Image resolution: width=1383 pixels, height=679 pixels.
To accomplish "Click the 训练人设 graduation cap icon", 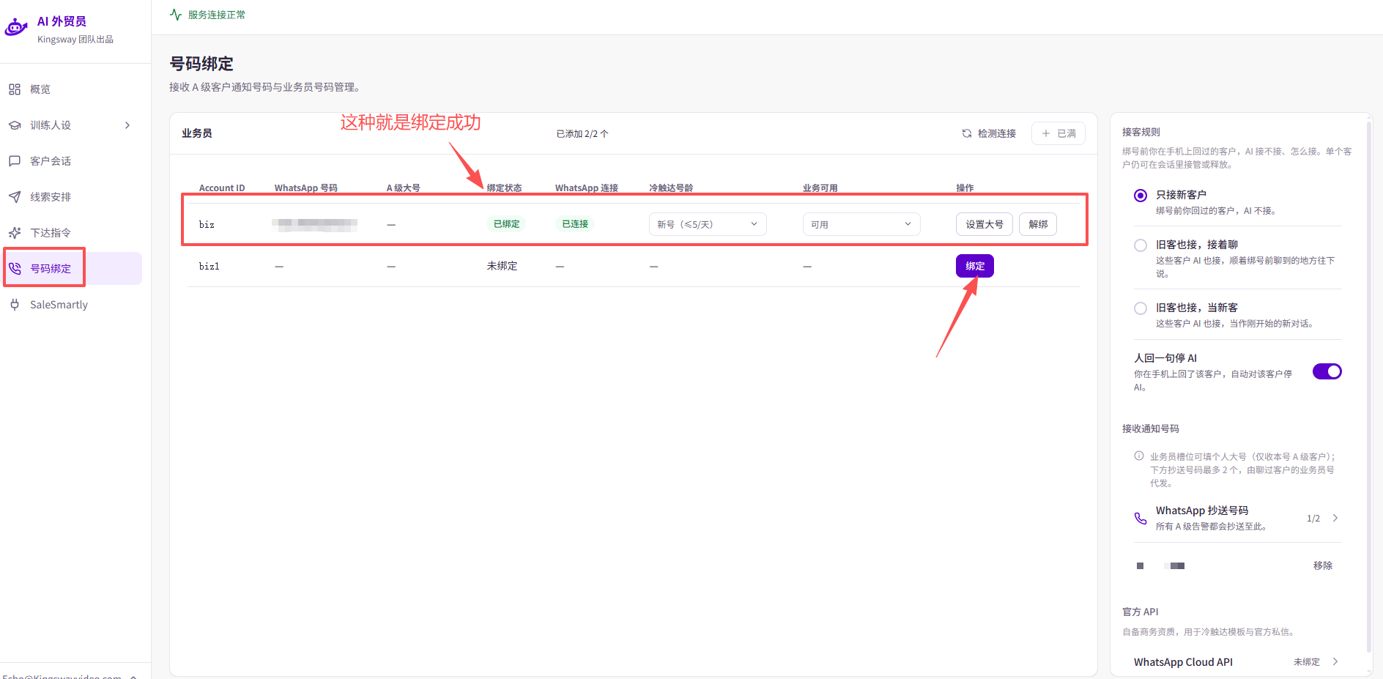I will pyautogui.click(x=15, y=125).
